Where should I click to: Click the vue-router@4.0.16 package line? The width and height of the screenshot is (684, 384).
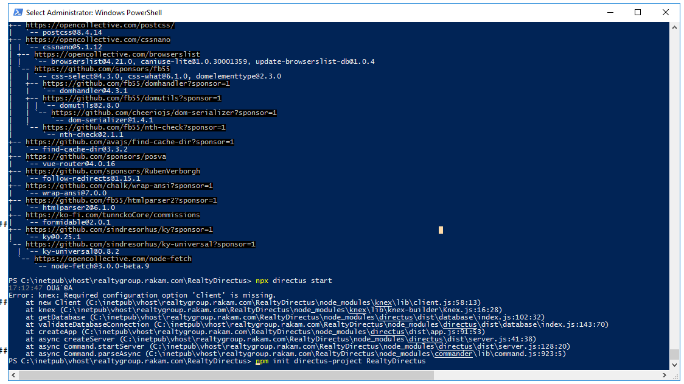[79, 164]
